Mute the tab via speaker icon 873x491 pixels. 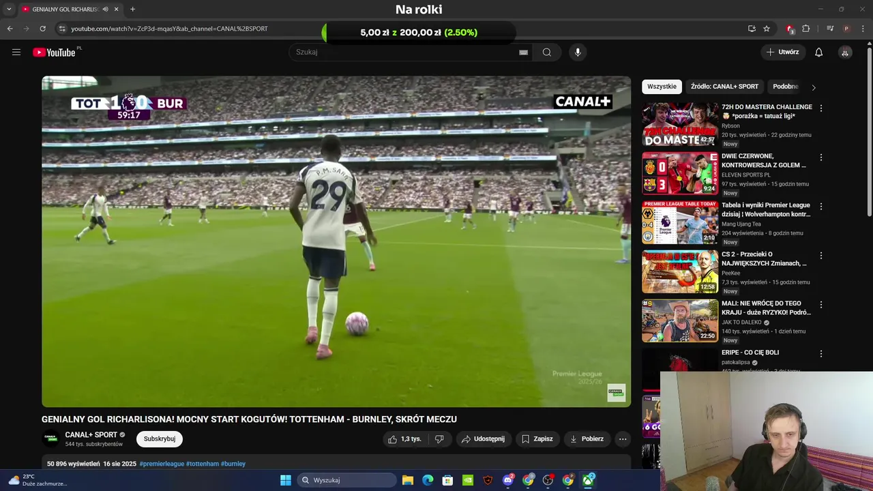pos(105,10)
